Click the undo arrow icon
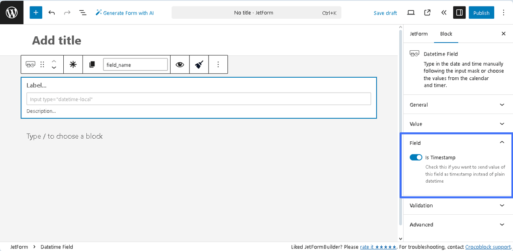The image size is (513, 251). click(52, 13)
